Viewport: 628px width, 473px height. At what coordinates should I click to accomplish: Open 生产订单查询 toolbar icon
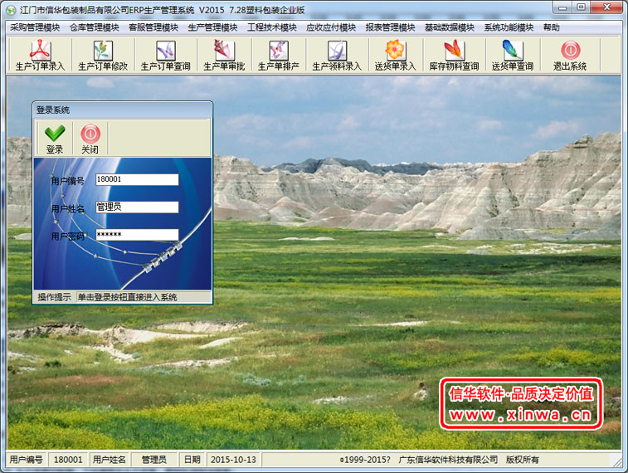coord(165,56)
